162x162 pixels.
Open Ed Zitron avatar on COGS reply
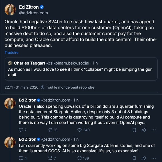click(x=10, y=142)
